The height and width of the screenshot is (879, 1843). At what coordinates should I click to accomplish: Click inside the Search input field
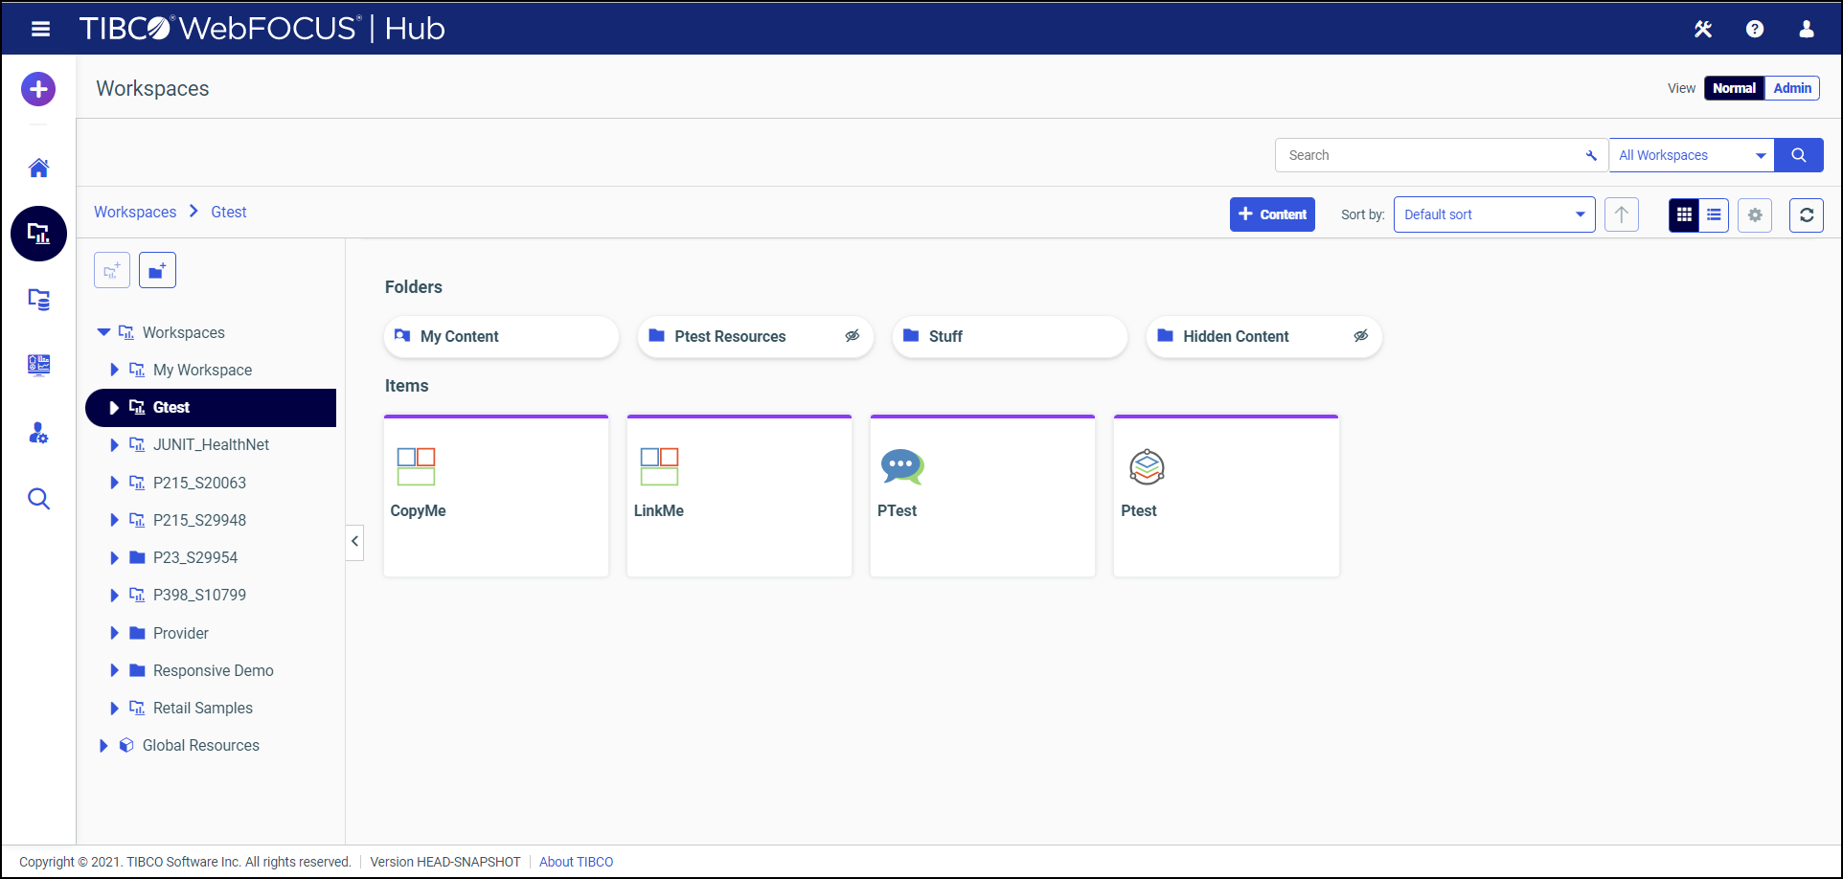click(x=1418, y=154)
